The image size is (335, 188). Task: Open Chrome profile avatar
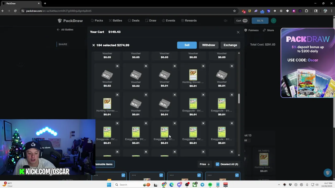pos(325,11)
